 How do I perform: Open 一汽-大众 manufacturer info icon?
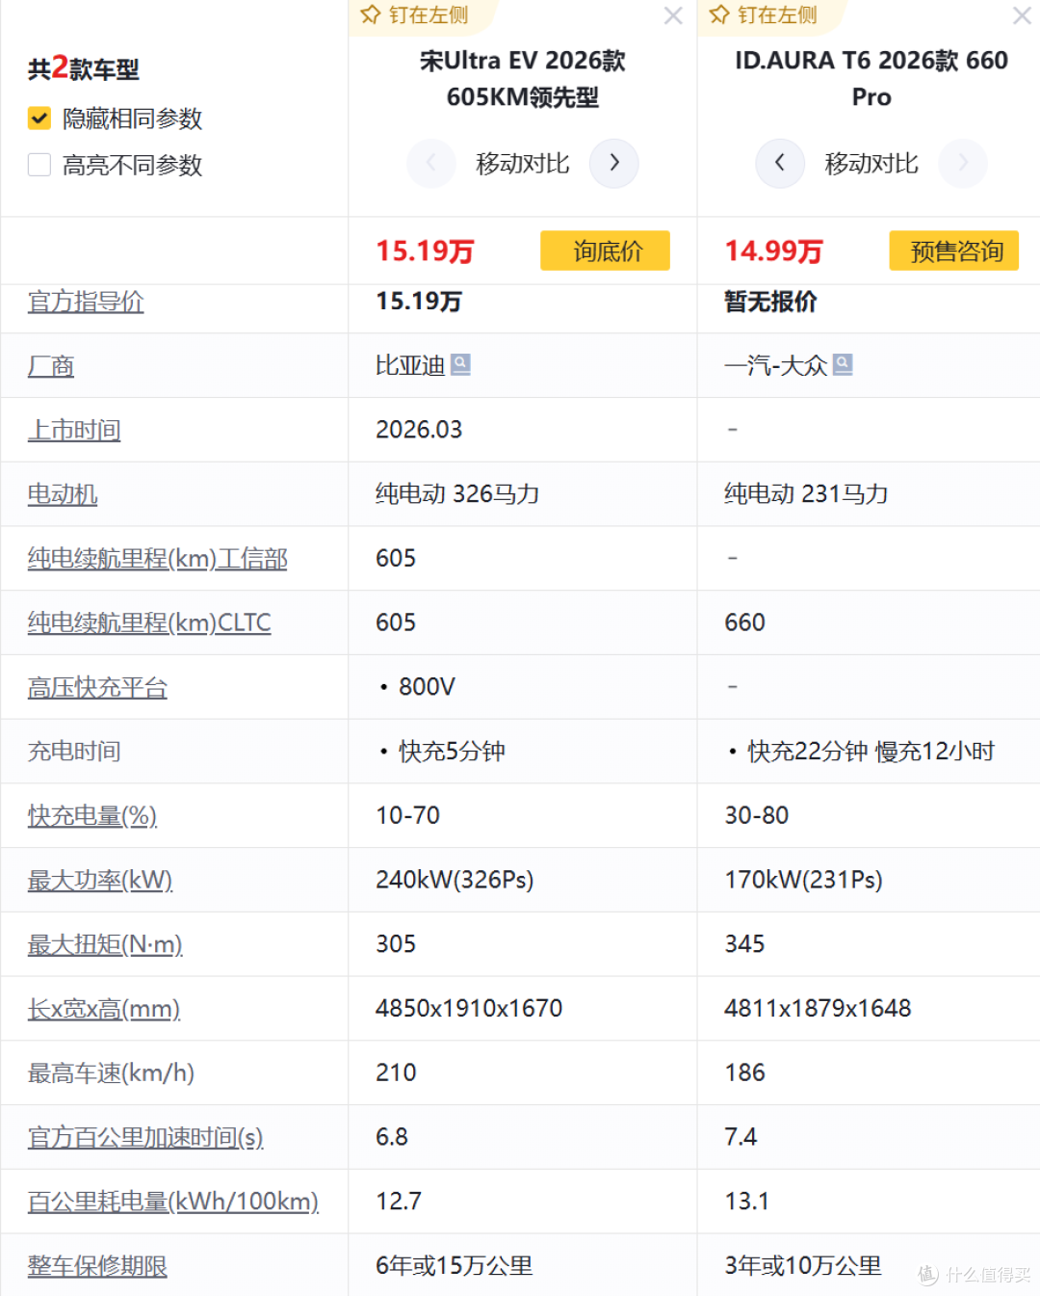click(843, 364)
